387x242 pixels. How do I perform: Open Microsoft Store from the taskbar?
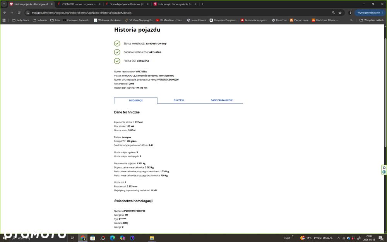pyautogui.click(x=92, y=238)
